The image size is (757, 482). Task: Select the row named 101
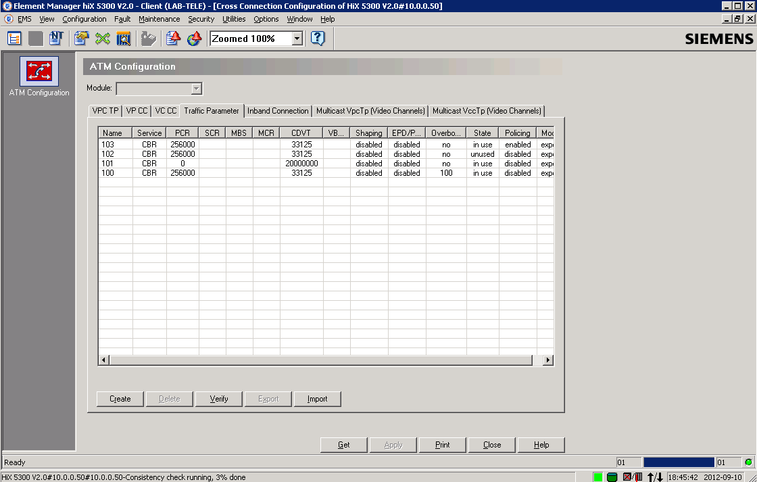[326, 164]
